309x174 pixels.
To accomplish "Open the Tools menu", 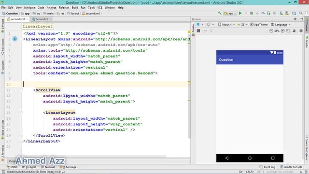I will pos(91,8).
